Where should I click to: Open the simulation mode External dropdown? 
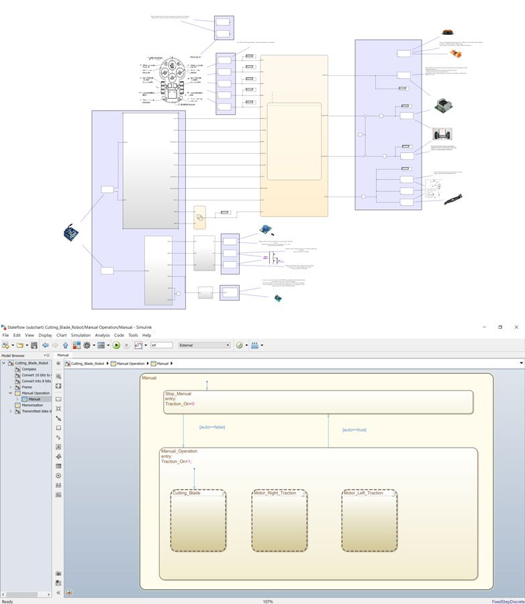pos(204,345)
